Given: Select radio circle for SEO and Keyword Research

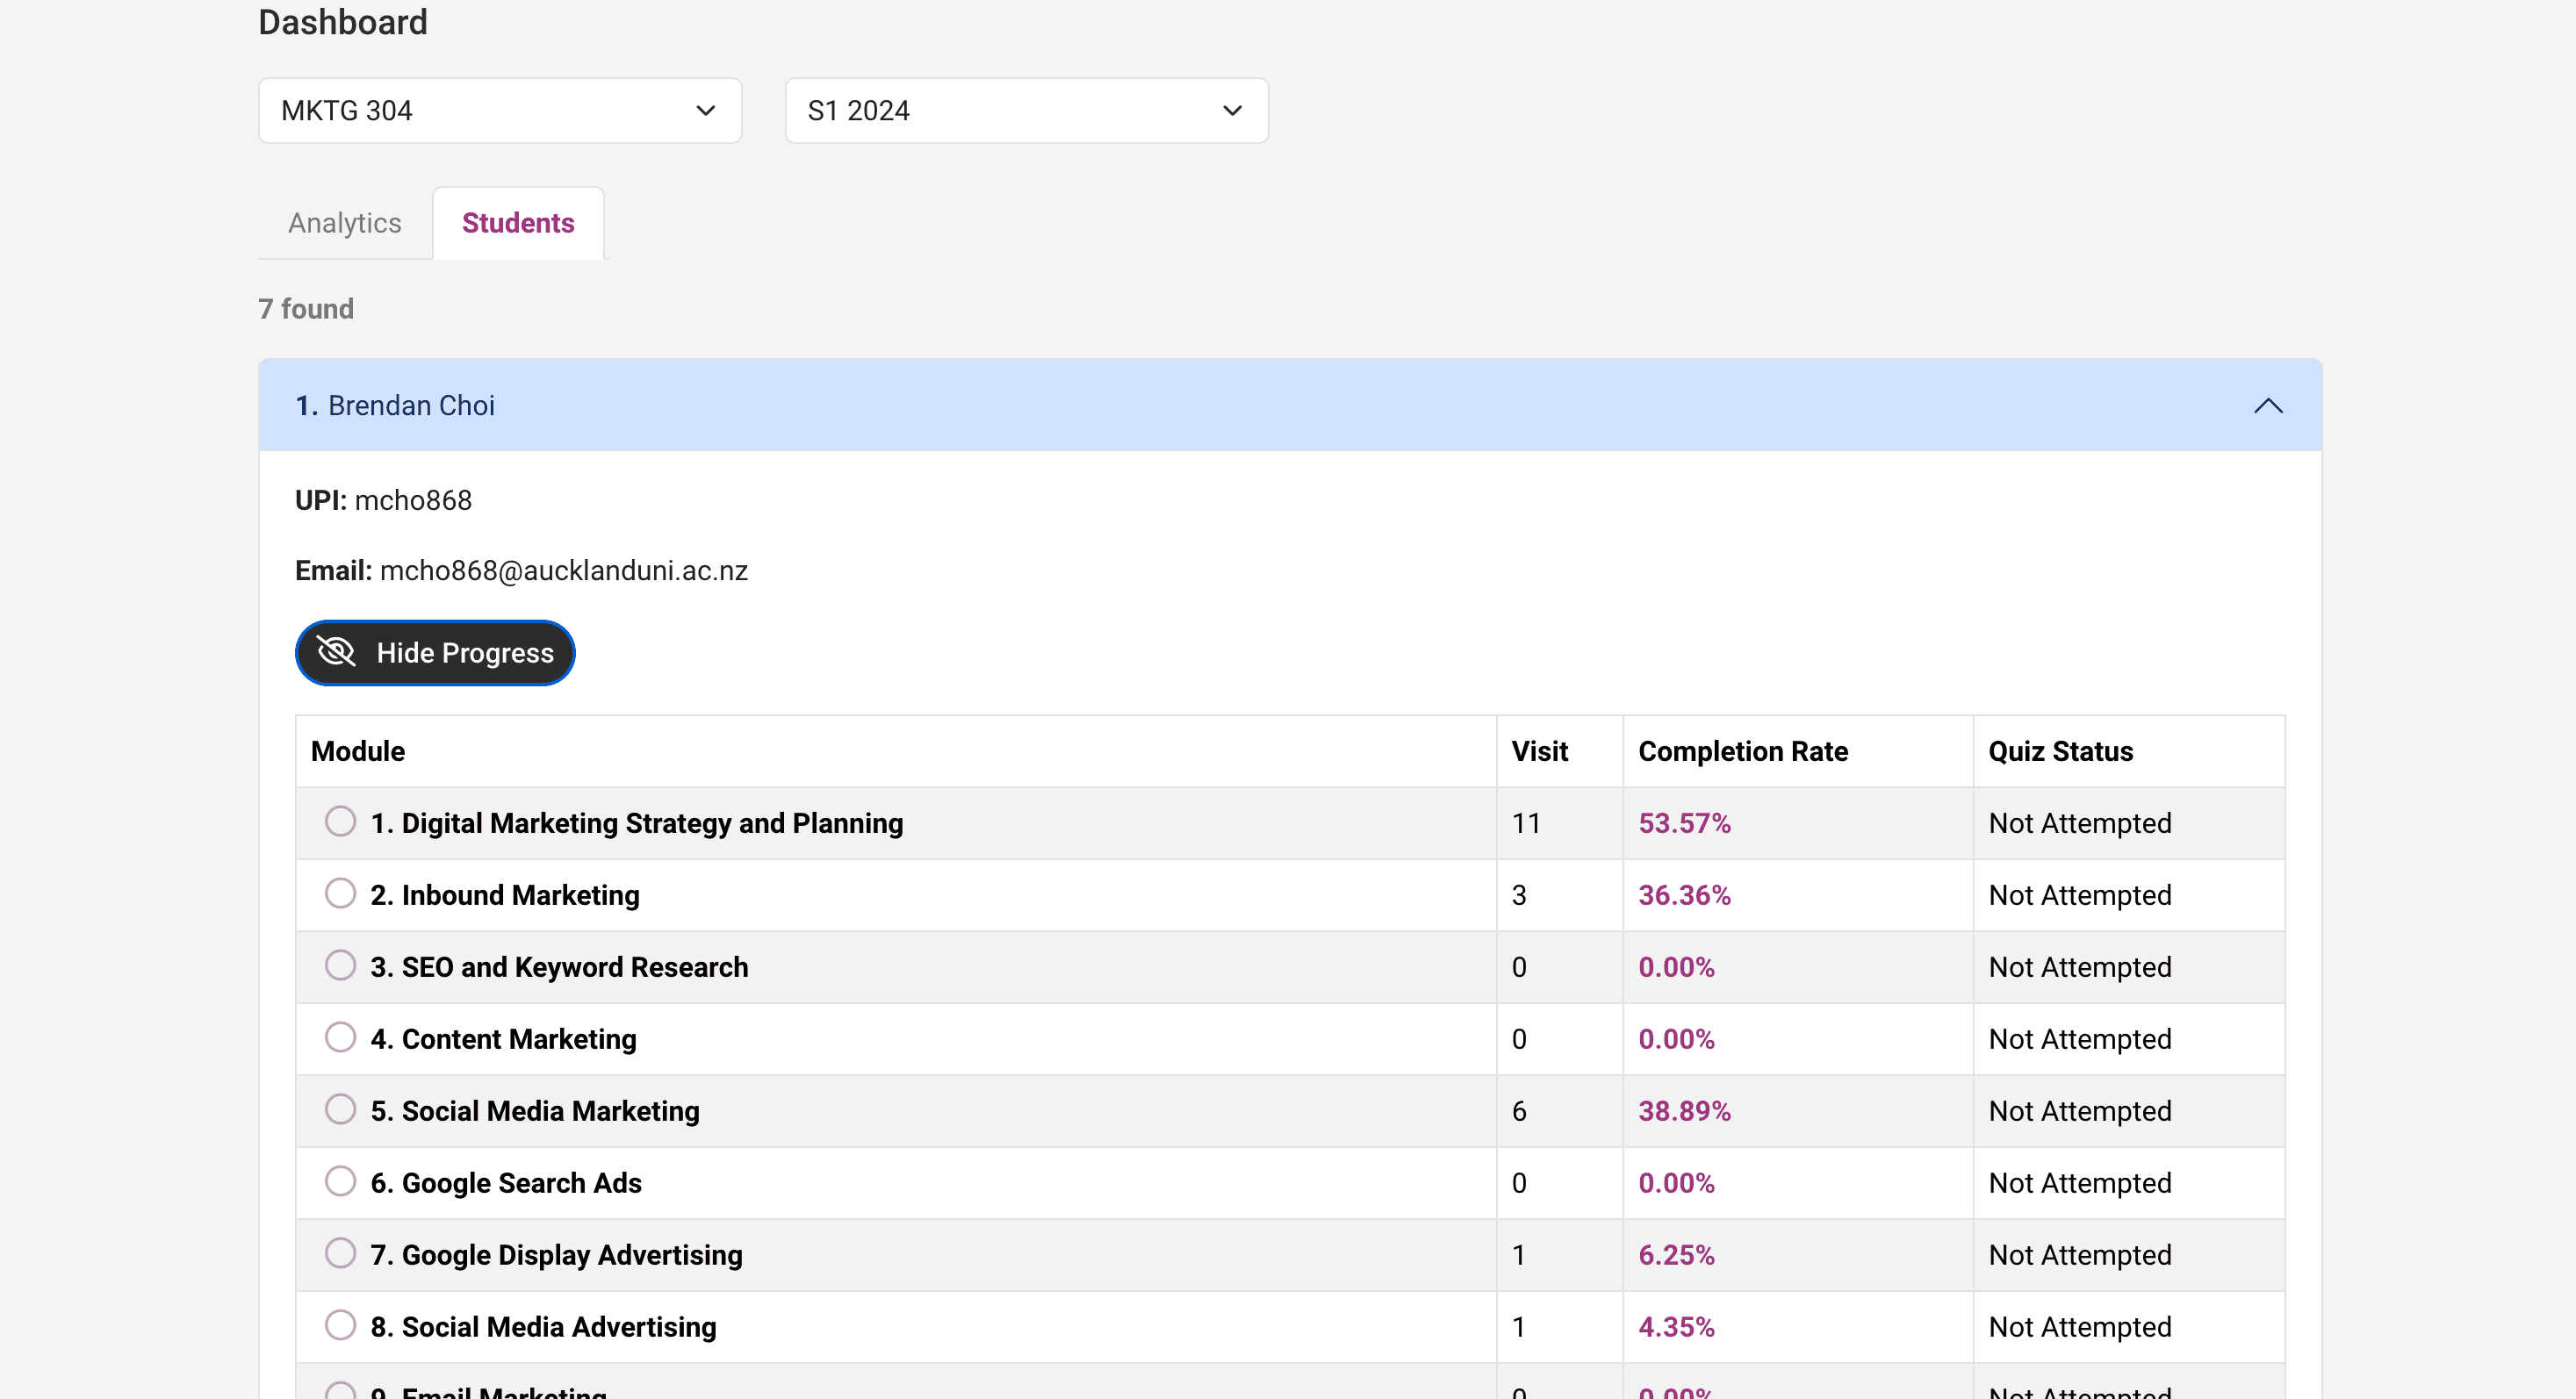Looking at the screenshot, I should [x=340, y=965].
